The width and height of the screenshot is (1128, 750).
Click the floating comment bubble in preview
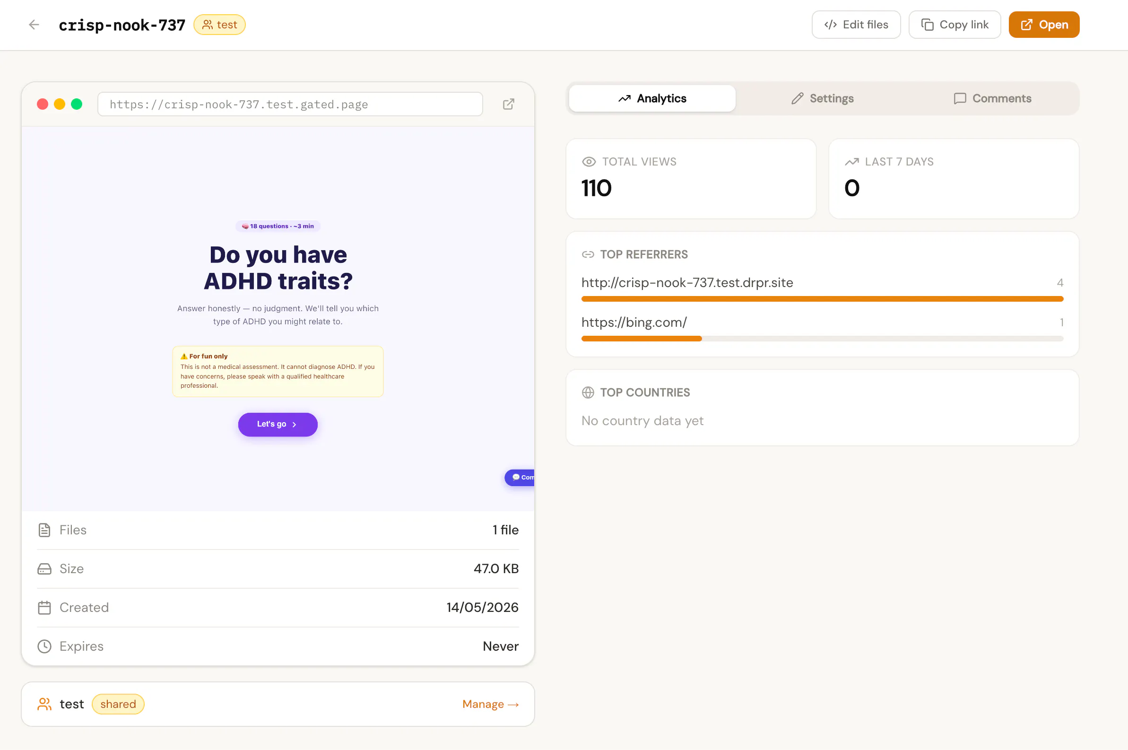(x=520, y=477)
